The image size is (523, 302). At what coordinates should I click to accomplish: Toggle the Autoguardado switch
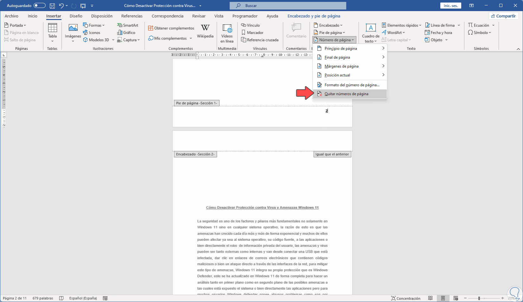click(40, 6)
